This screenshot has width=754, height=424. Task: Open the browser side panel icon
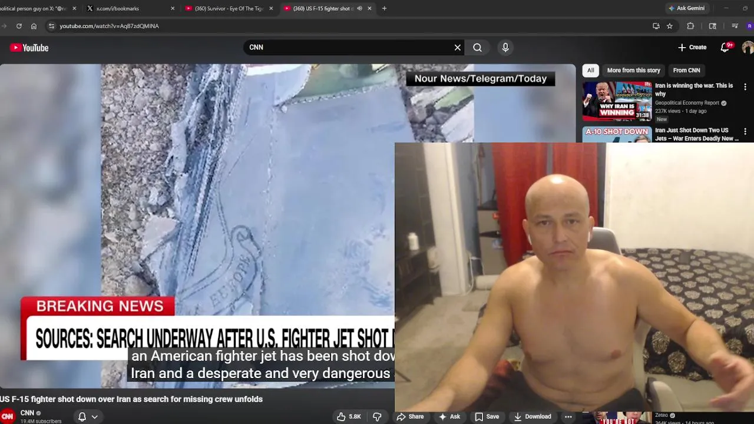713,26
